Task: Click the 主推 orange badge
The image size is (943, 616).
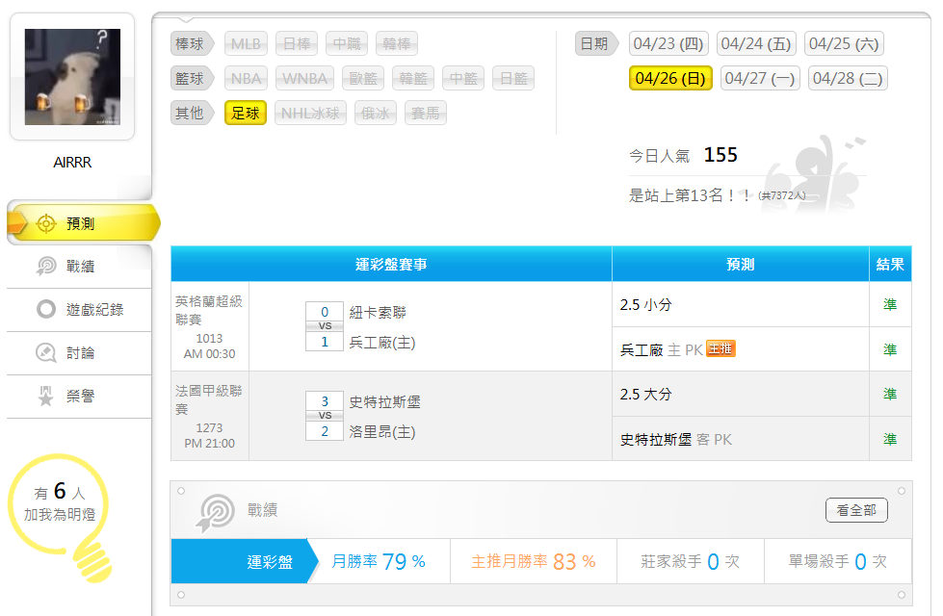Action: 720,349
